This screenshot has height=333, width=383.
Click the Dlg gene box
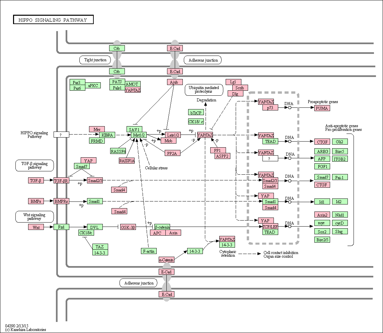coord(235,94)
